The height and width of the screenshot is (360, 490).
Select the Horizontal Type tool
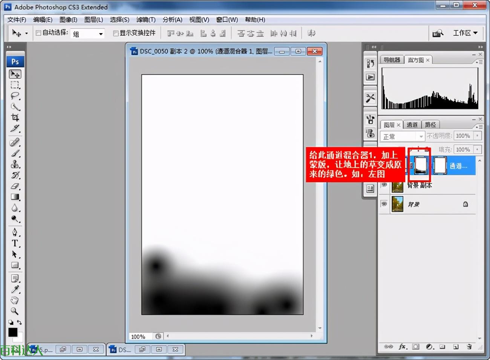(x=15, y=243)
